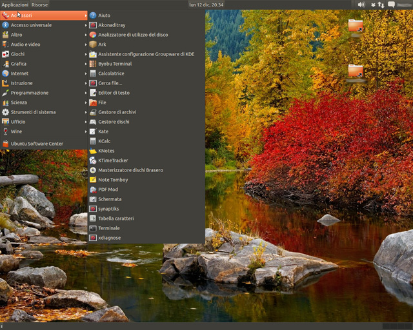Open the messaging speech-bubble indicator
Viewport: 413px width, 330px height.
click(x=392, y=5)
